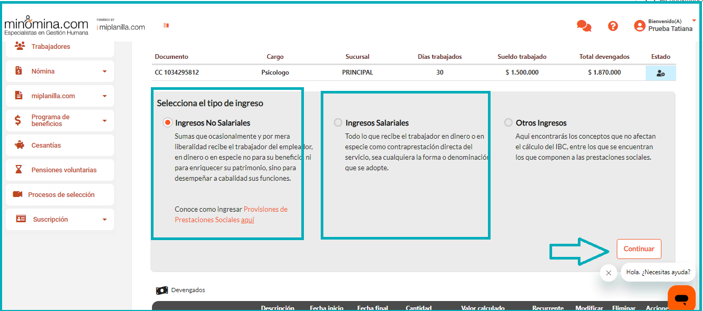Screen dimensions: 703x311
Task: Open the chat messages icon in header
Action: coord(584,26)
